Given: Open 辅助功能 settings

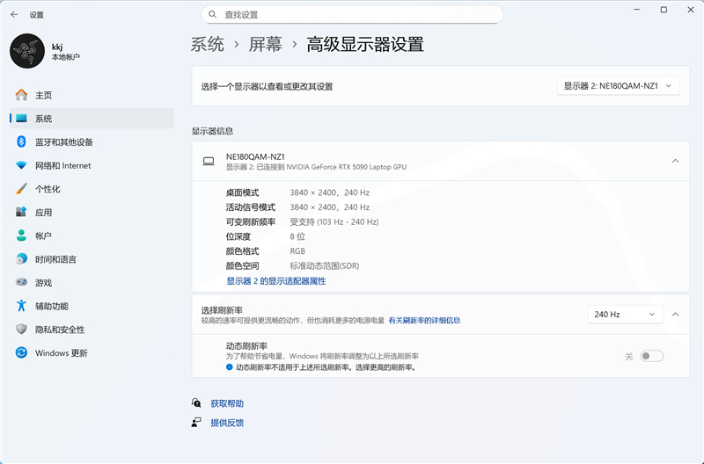Looking at the screenshot, I should pos(92,306).
